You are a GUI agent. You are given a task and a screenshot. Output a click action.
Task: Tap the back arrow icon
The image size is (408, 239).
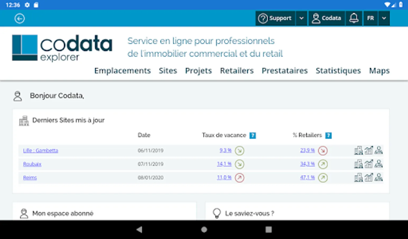[x=20, y=18]
